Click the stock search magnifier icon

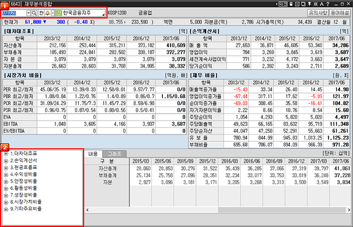[34, 12]
